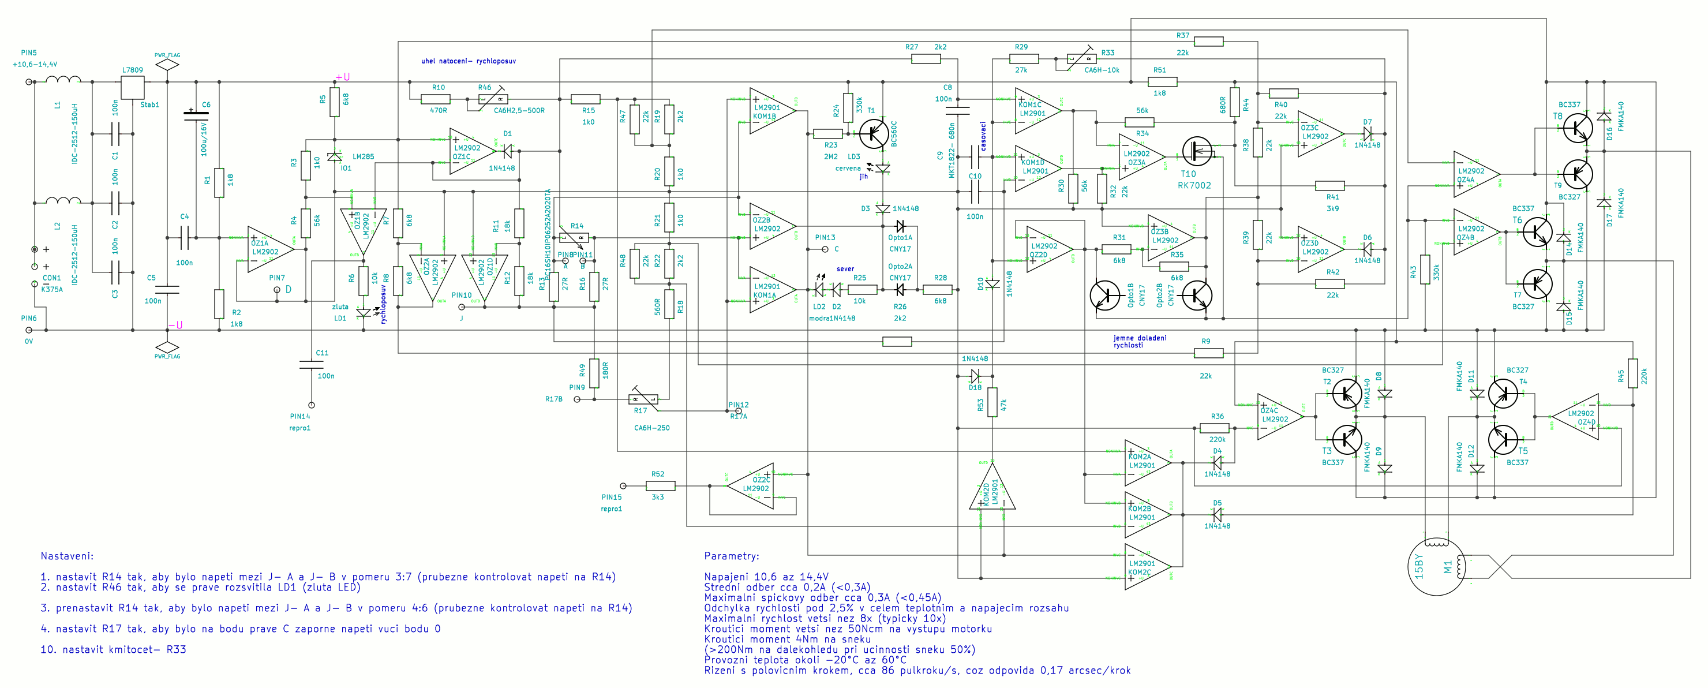Click the D18 1N4148 diode symbol
The width and height of the screenshot is (1708, 688).
975,376
